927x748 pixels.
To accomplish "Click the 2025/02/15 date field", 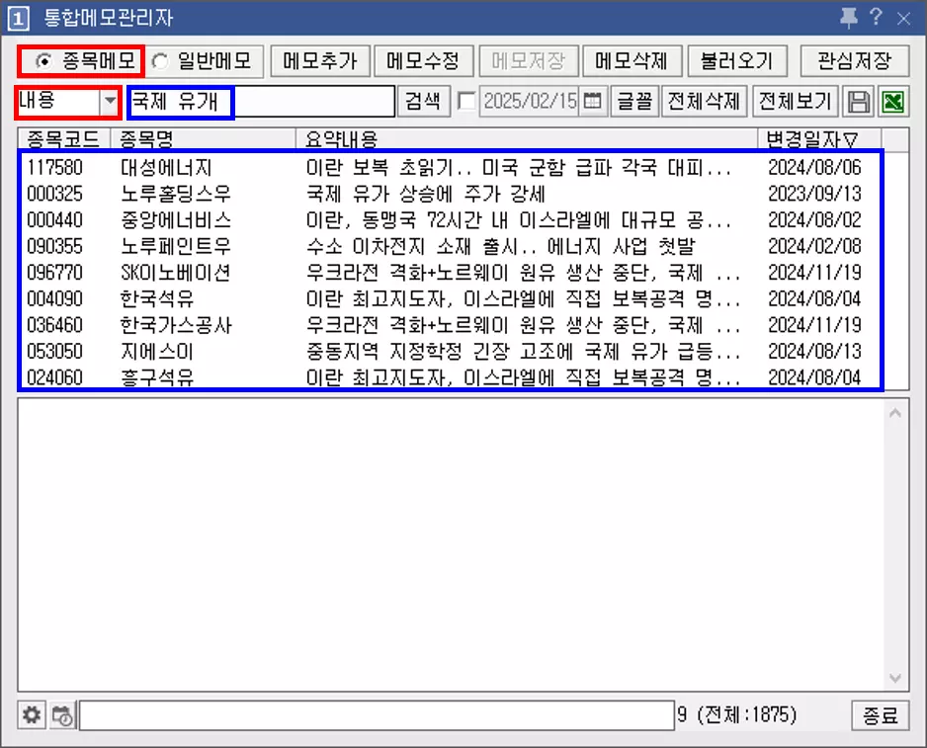I will [530, 101].
